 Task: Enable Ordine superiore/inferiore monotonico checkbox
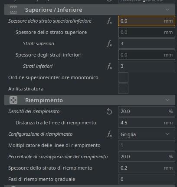coord(123,77)
